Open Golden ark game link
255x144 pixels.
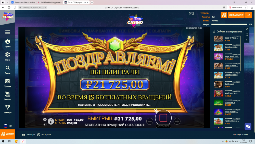click(x=229, y=84)
